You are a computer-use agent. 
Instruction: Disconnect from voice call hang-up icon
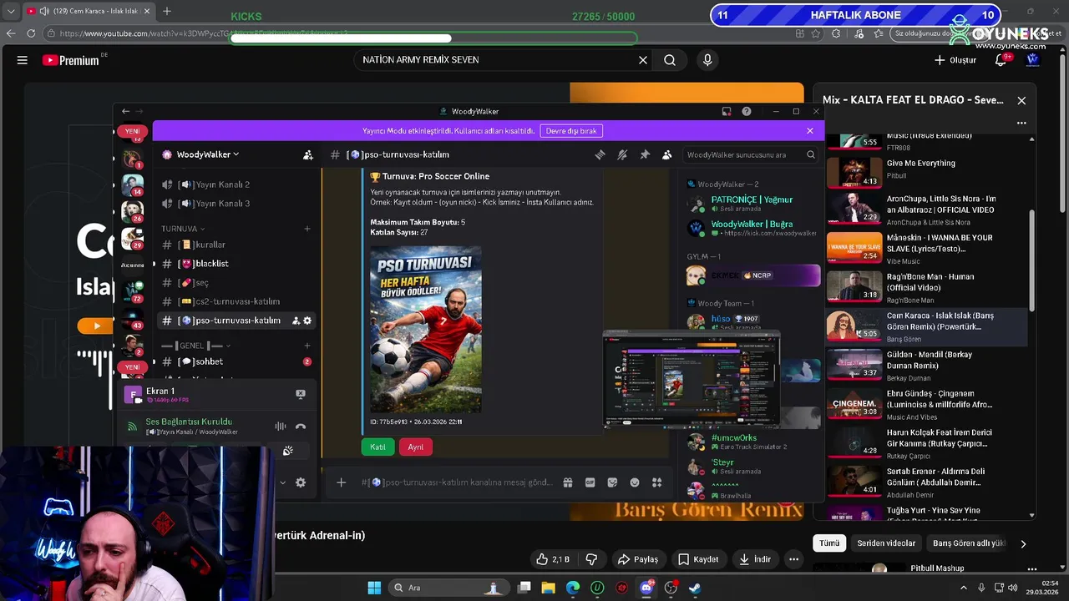pyautogui.click(x=301, y=427)
